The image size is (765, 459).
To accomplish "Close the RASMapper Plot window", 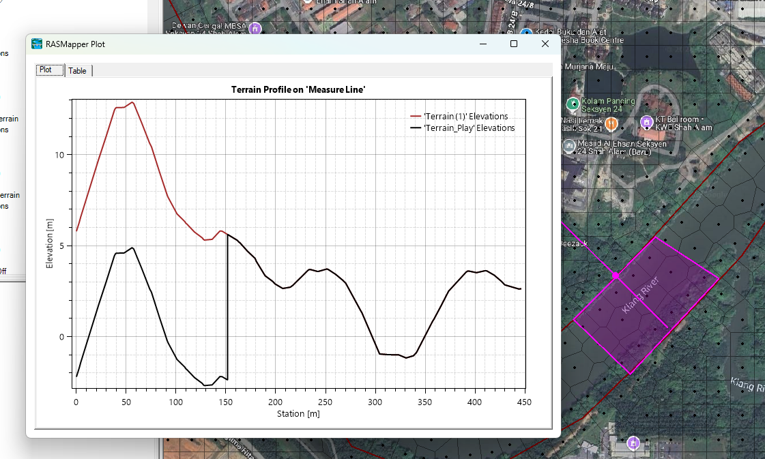I will pos(545,44).
